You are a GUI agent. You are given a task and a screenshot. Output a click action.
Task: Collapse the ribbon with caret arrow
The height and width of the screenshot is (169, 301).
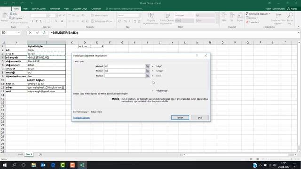298,27
